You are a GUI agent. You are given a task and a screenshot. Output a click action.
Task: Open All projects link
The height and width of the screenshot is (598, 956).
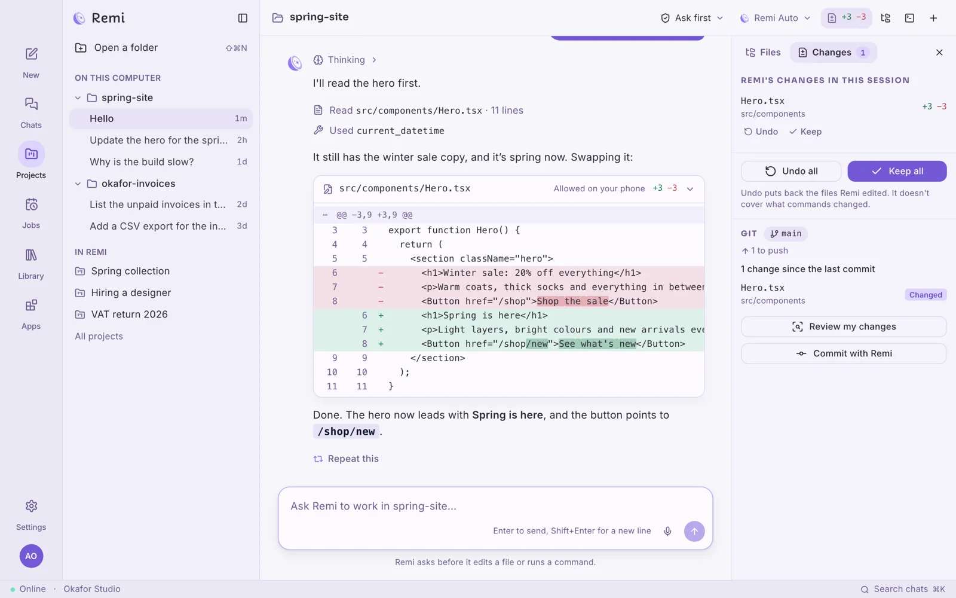[x=99, y=336]
